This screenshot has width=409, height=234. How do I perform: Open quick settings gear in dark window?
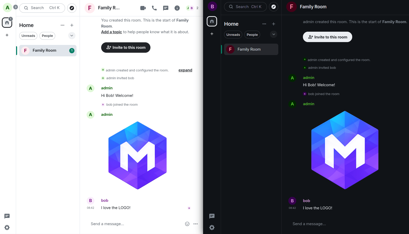[212, 228]
